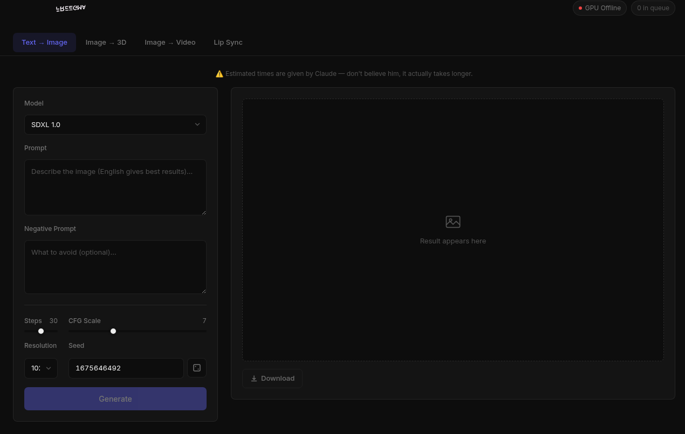Select the Text → Image tab
The height and width of the screenshot is (434, 685).
(44, 43)
